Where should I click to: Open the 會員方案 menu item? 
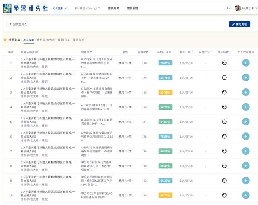(114, 8)
